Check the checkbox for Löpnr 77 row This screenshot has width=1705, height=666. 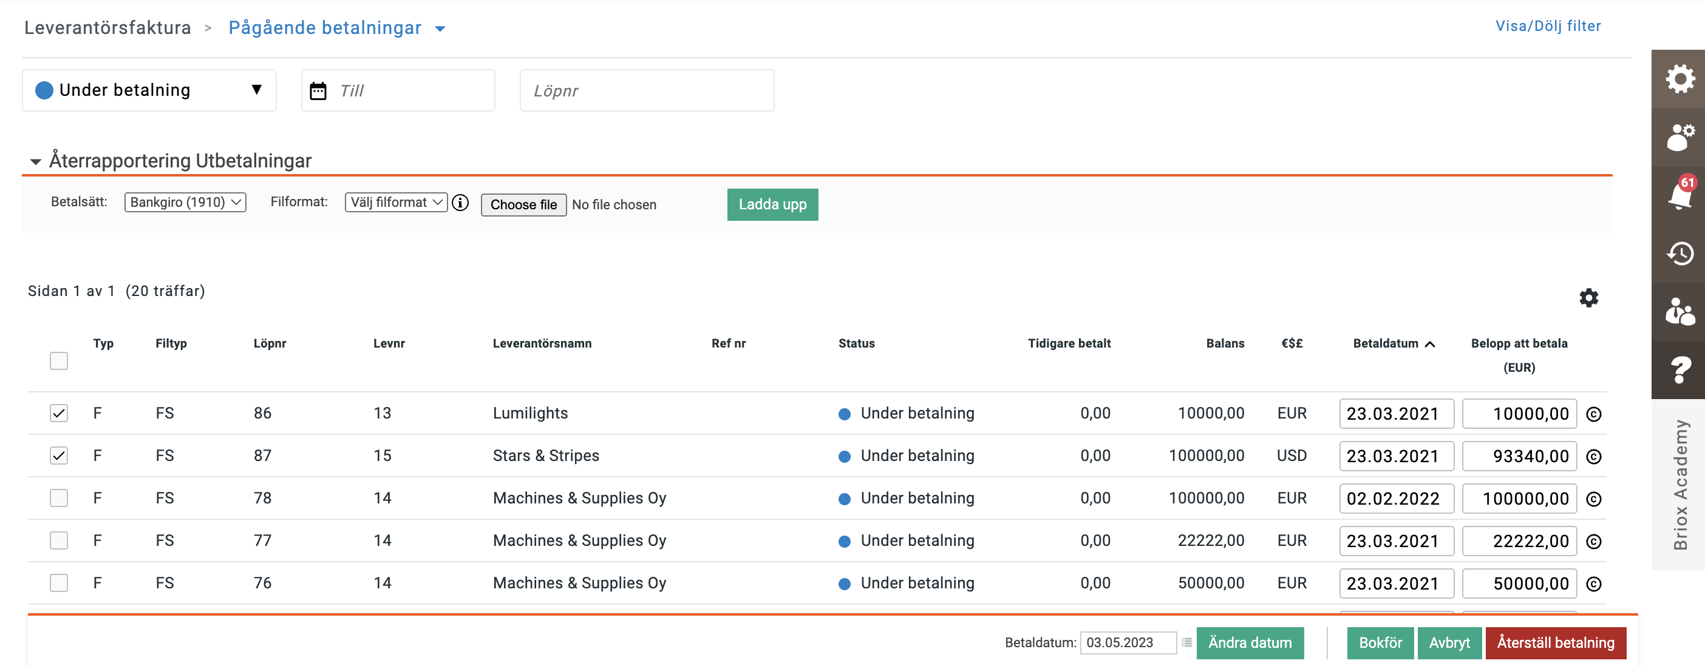point(59,540)
